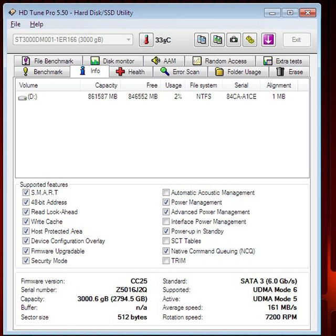Click the 161 MB/s average speed value
The width and height of the screenshot is (336, 336).
click(282, 308)
